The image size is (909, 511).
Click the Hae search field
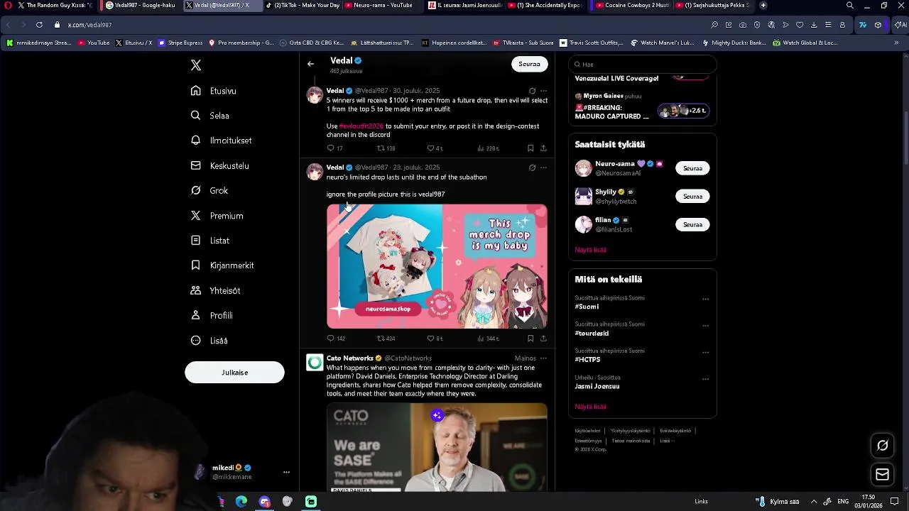642,65
